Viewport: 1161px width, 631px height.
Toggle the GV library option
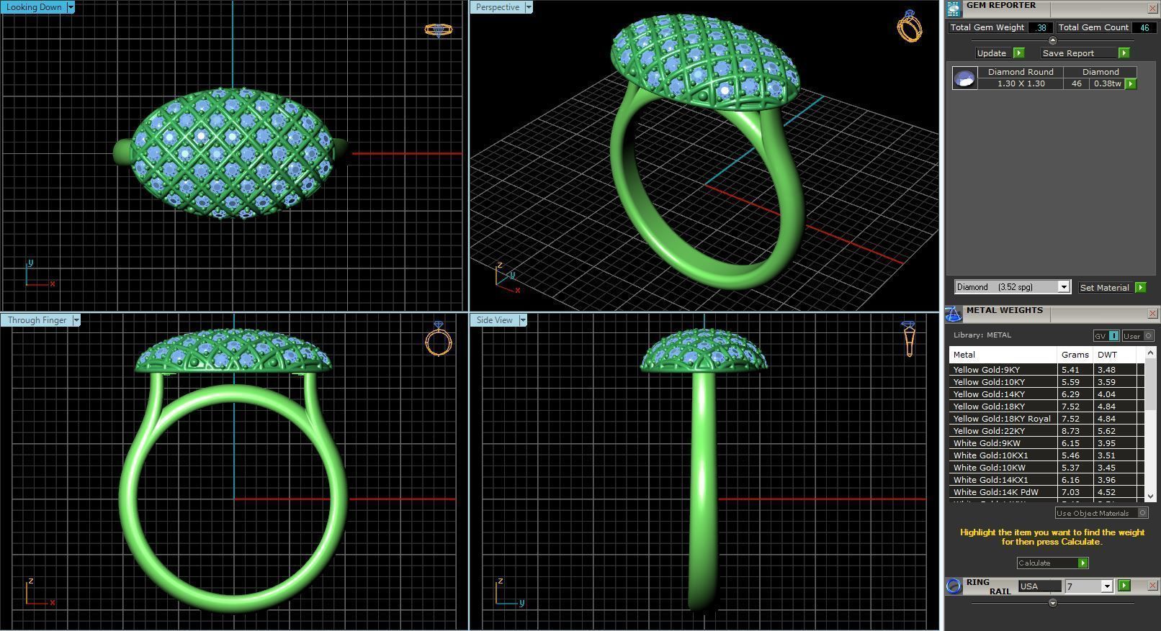tap(1106, 336)
